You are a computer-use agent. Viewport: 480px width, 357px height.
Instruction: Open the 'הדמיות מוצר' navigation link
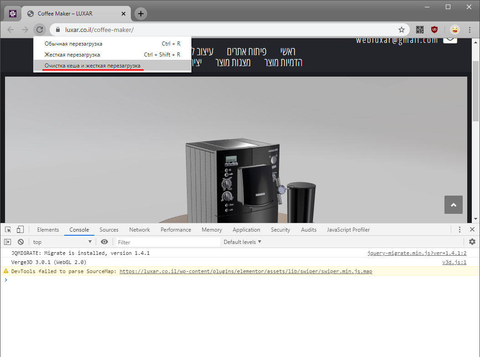coord(283,62)
